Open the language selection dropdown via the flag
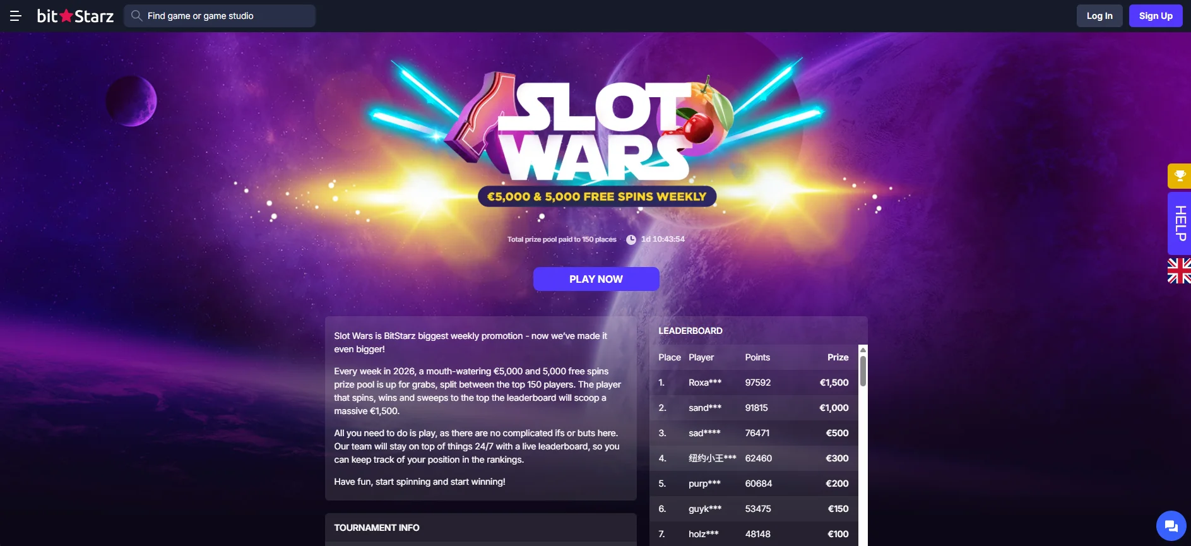This screenshot has width=1191, height=546. point(1178,270)
